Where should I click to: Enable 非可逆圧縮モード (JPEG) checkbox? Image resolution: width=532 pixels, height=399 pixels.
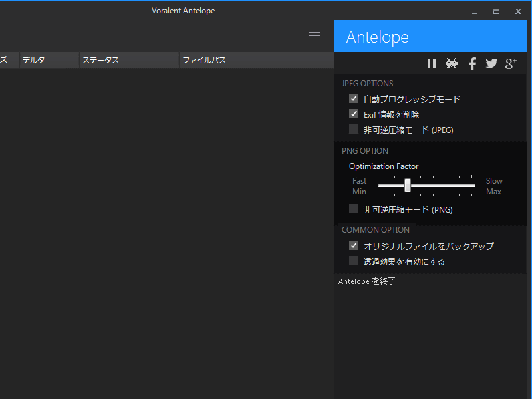coord(354,129)
